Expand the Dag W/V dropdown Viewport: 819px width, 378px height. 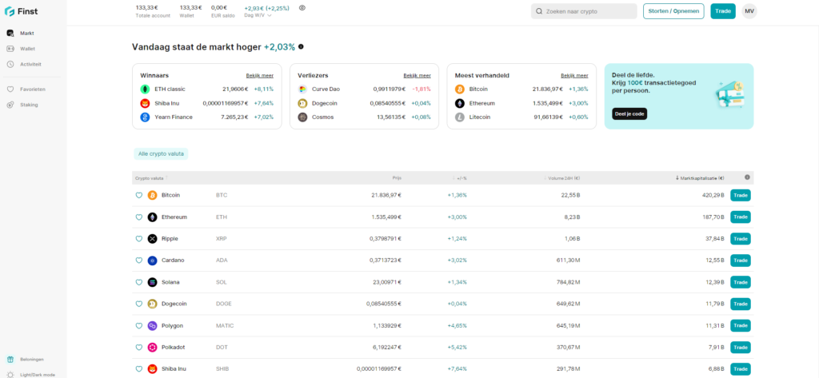258,15
